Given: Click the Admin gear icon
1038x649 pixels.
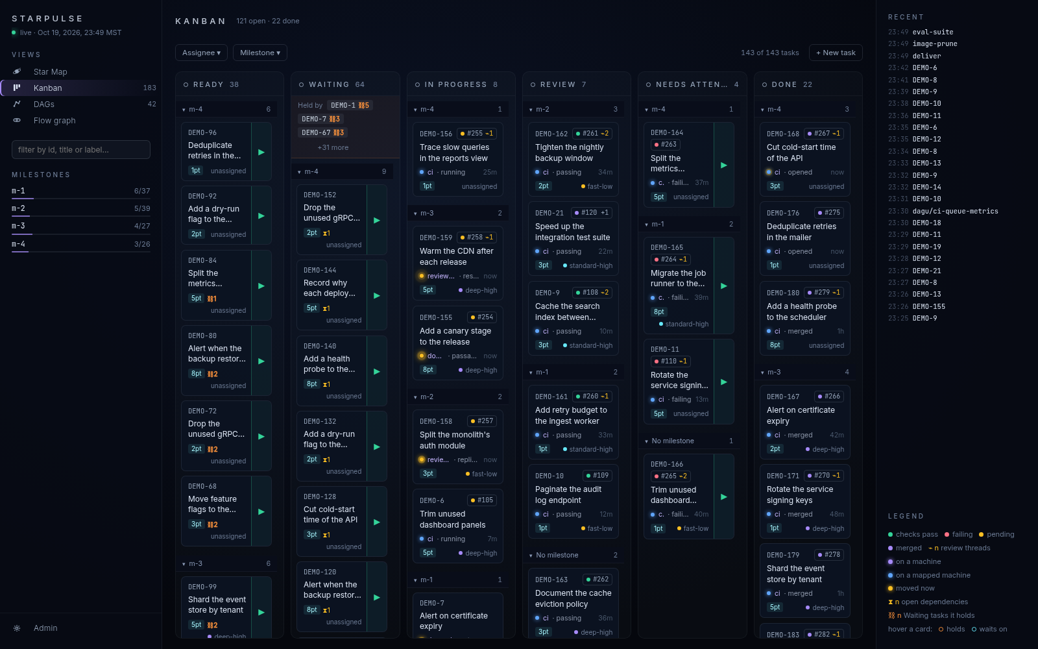Looking at the screenshot, I should tap(18, 628).
